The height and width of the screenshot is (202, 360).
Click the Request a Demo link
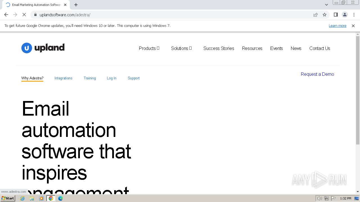(x=318, y=74)
